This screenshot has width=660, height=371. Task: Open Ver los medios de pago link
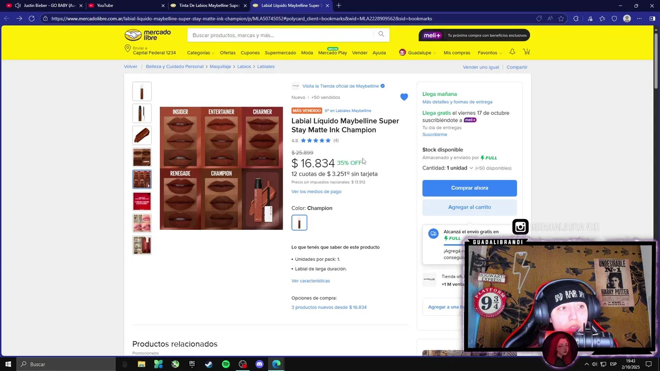[316, 192]
